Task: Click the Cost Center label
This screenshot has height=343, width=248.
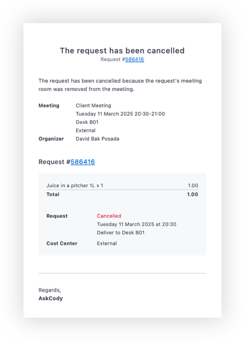Action: coord(62,243)
